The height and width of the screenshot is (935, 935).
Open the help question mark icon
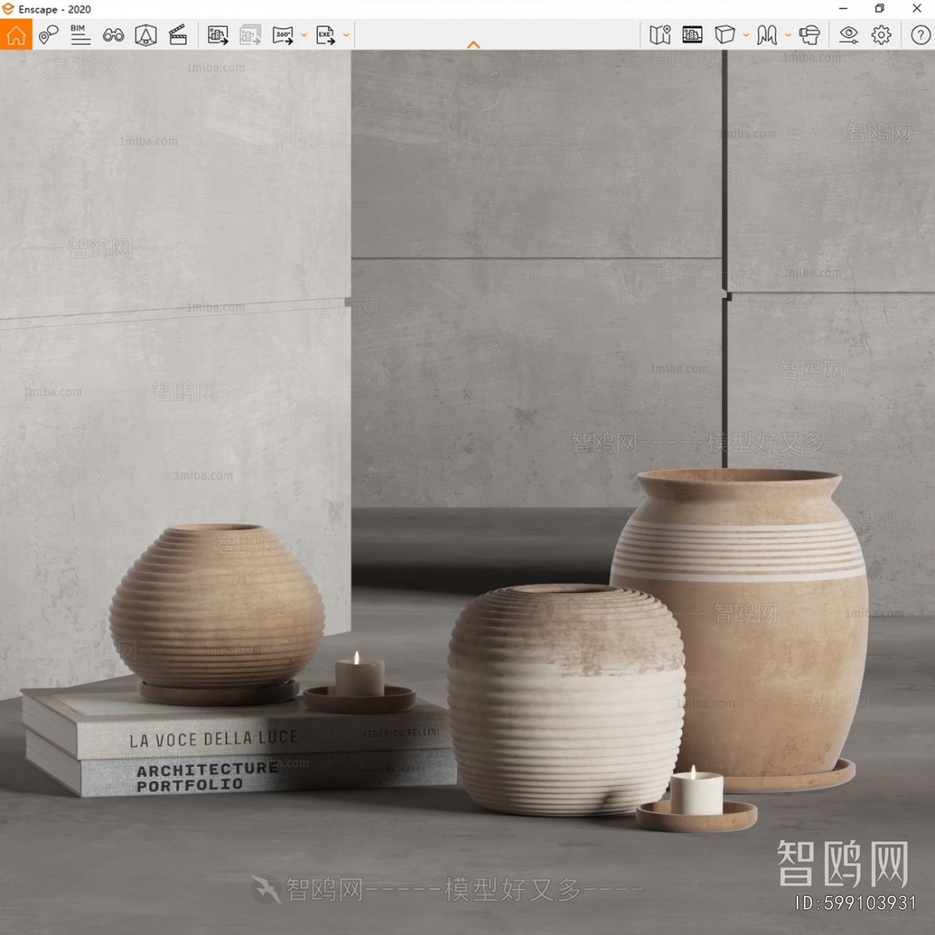pyautogui.click(x=921, y=35)
